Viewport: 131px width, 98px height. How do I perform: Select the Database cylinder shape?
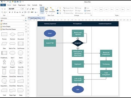(4, 72)
